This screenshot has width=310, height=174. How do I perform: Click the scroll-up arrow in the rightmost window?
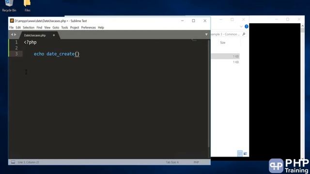tap(302, 26)
